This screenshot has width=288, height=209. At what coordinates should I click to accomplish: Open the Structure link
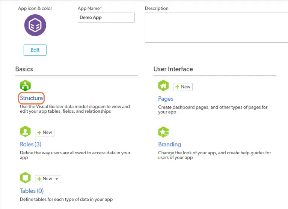[32, 98]
